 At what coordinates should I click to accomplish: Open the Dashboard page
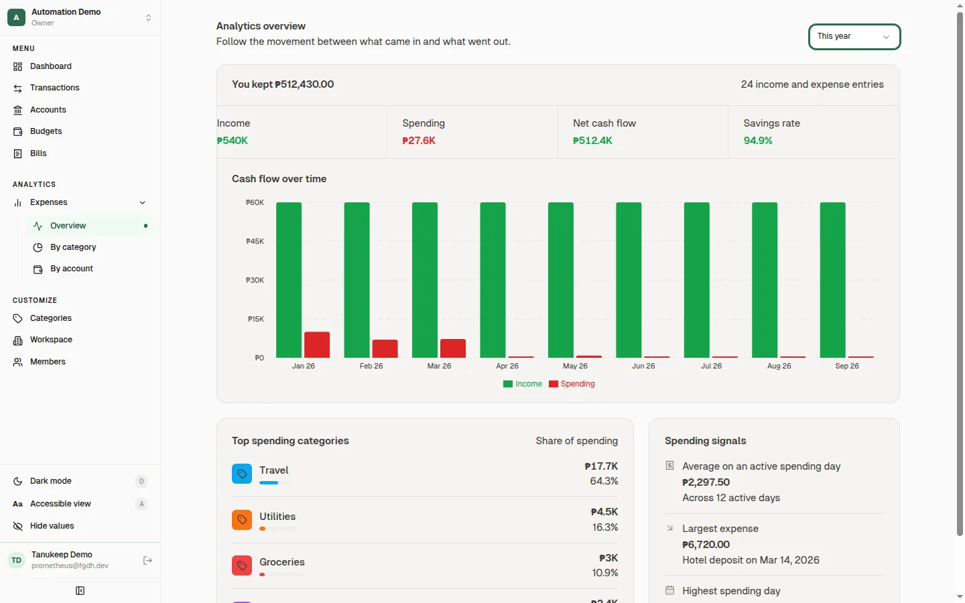(x=80, y=66)
